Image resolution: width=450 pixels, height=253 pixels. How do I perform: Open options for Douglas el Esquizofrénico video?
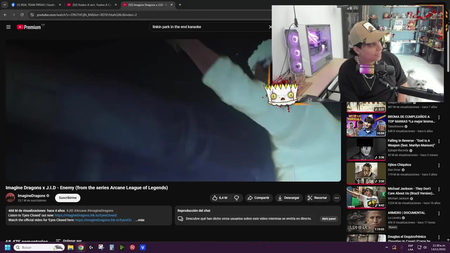pos(439,237)
